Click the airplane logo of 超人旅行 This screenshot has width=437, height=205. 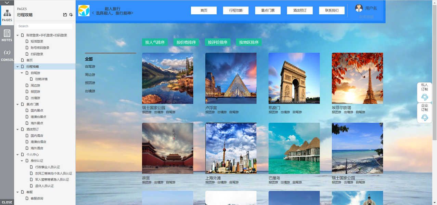[x=84, y=11]
